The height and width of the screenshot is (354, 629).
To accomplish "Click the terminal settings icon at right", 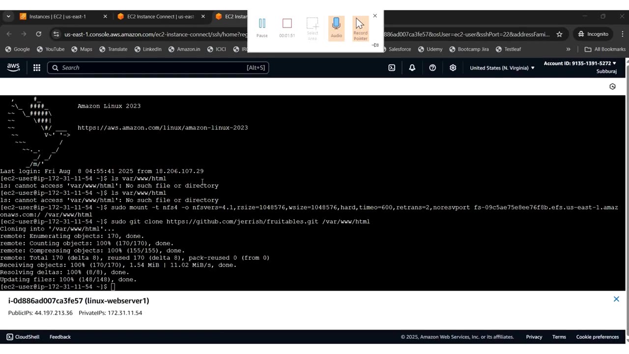I will (x=612, y=87).
